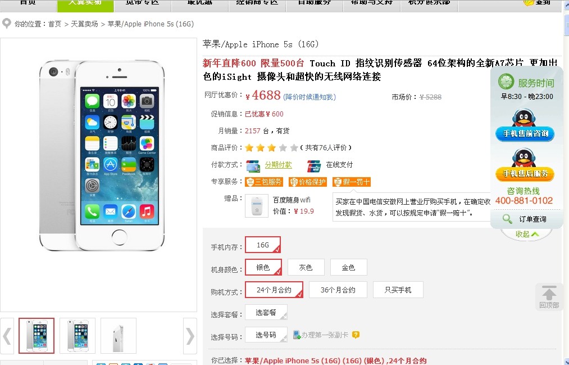Image resolution: width=569 pixels, height=365 pixels.
Task: Click the after-sales service QQ penguin icon
Action: coord(524,157)
